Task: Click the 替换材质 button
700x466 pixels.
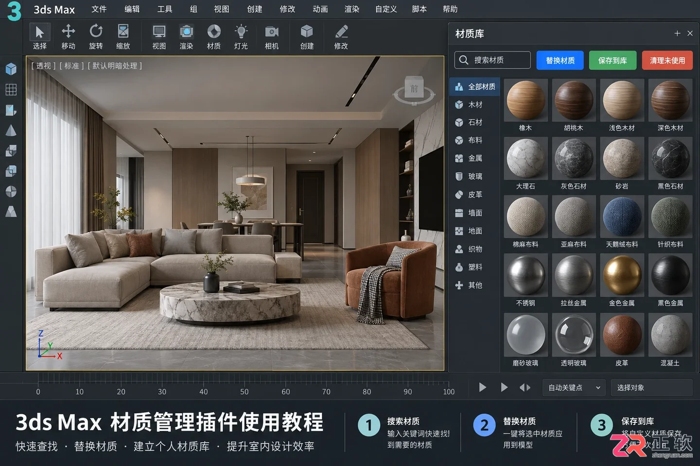Action: [x=560, y=60]
